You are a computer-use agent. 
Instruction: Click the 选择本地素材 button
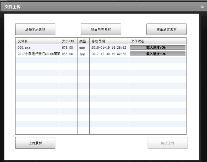35,29
